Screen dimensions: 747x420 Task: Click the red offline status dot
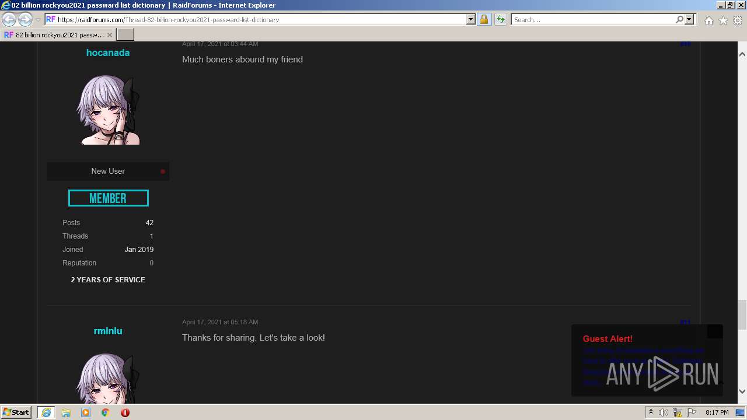click(163, 171)
